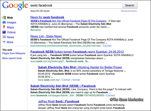Viewport: 151px width, 111px height.
Task: Open News List - State News result
Action: 46,36
